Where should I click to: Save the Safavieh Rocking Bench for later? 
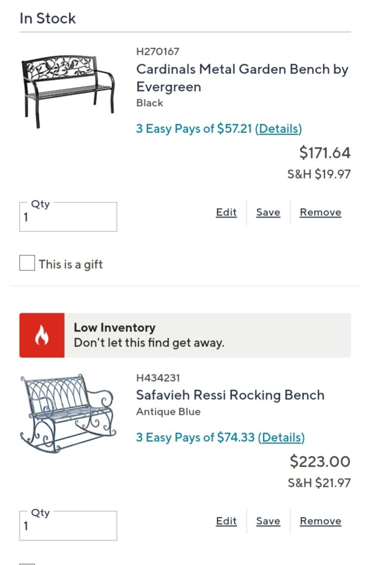point(268,521)
